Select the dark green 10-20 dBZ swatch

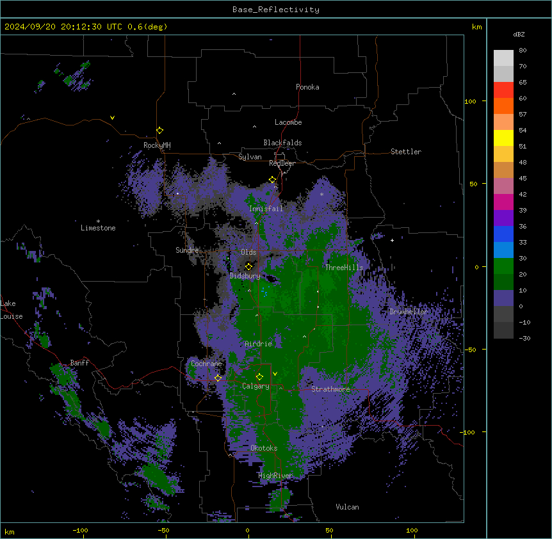(503, 282)
